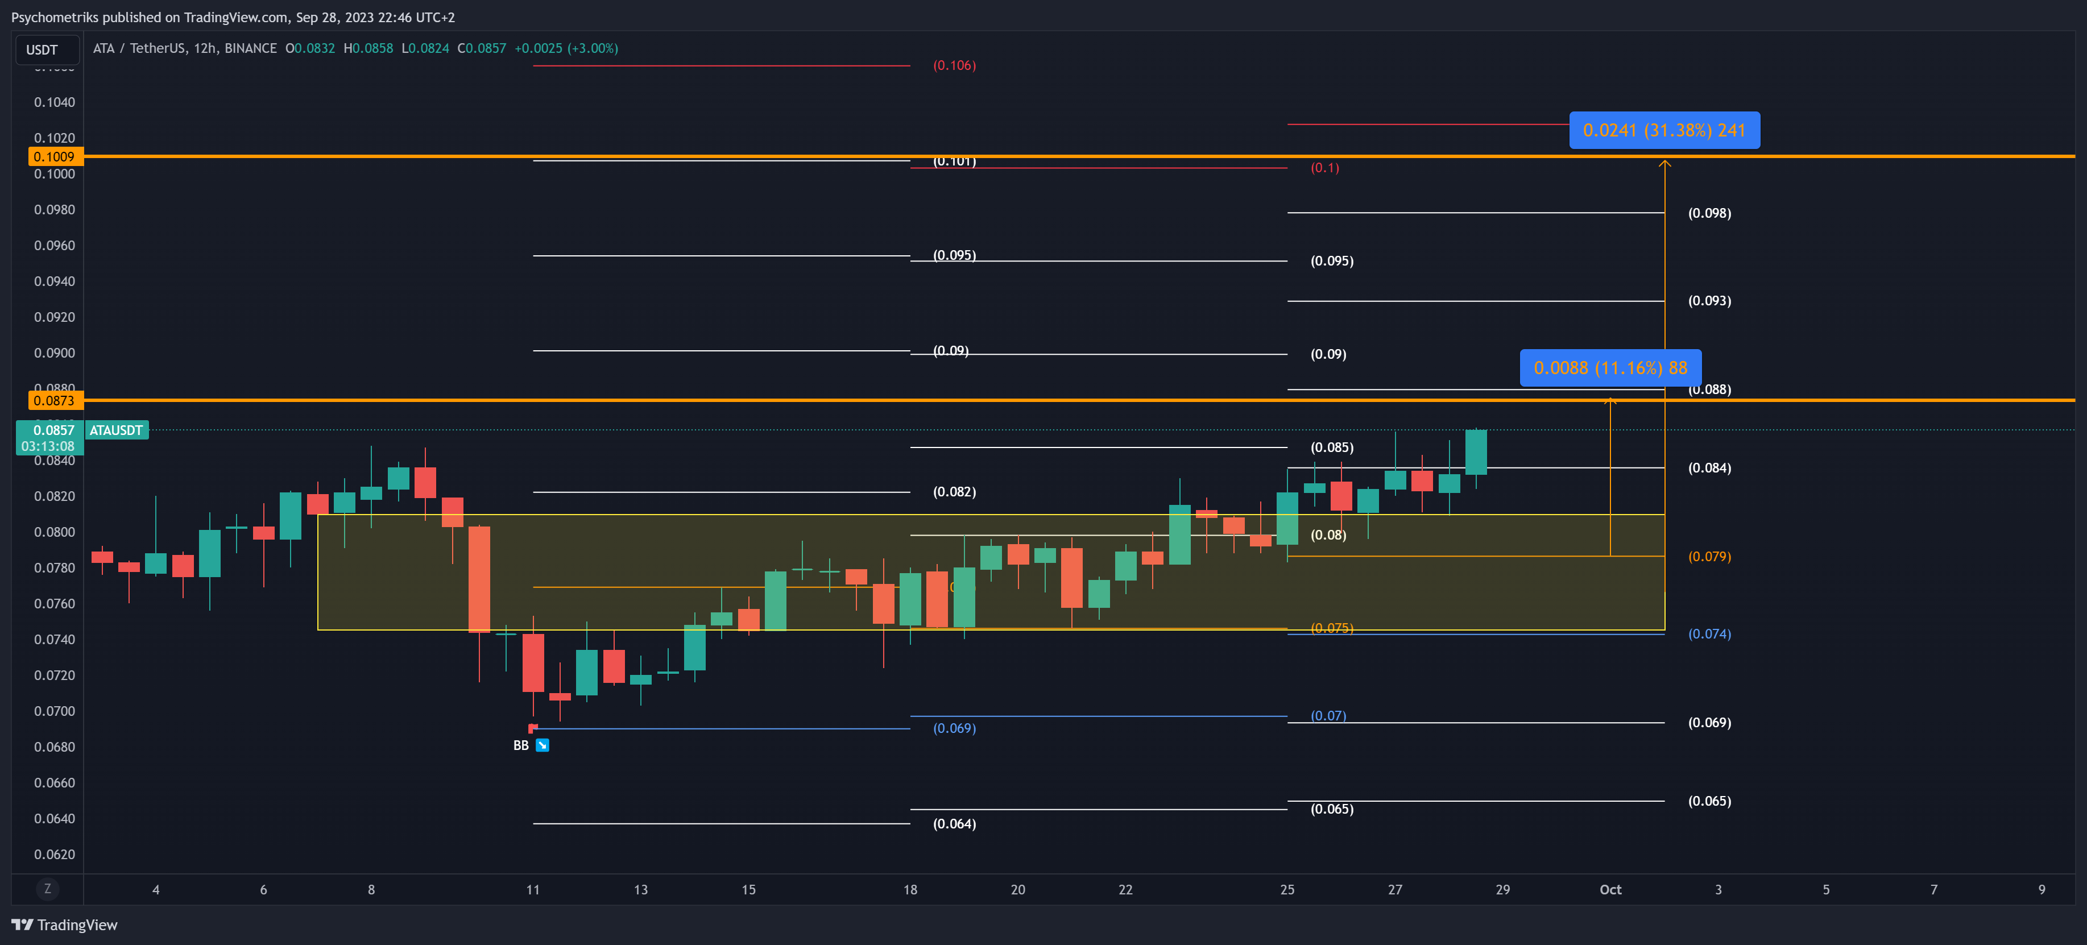Screen dimensions: 2087x945
Task: Click the blue (0.074) level label
Action: click(x=1709, y=634)
